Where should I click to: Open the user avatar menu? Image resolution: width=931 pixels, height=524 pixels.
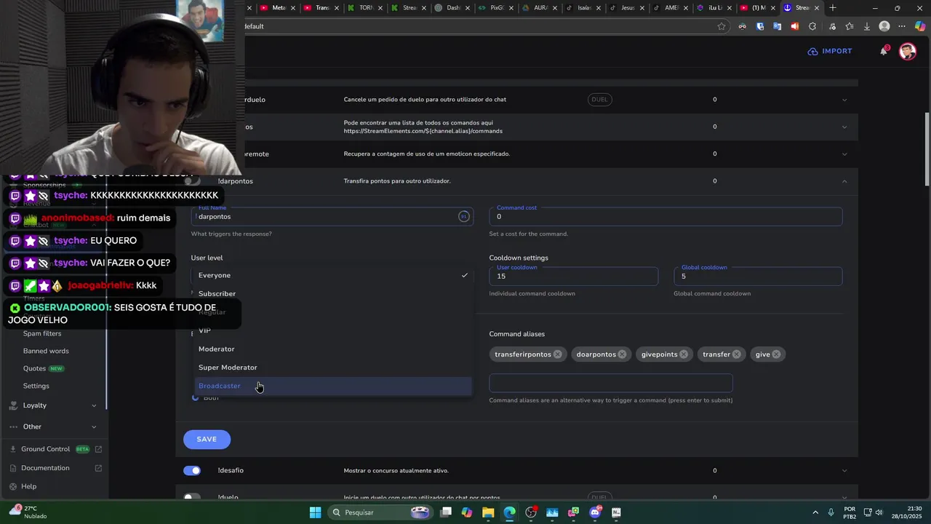tap(908, 51)
